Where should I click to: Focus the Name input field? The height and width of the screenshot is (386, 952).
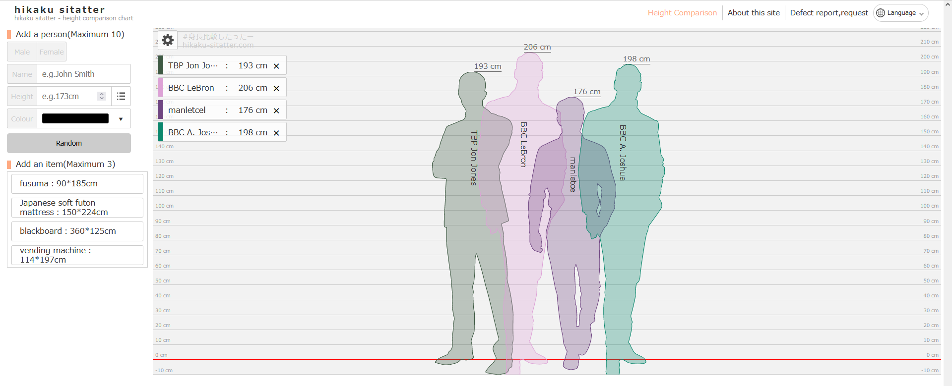click(83, 74)
